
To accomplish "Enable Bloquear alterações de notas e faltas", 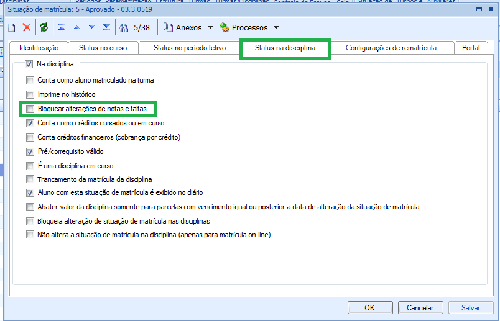I will click(30, 109).
